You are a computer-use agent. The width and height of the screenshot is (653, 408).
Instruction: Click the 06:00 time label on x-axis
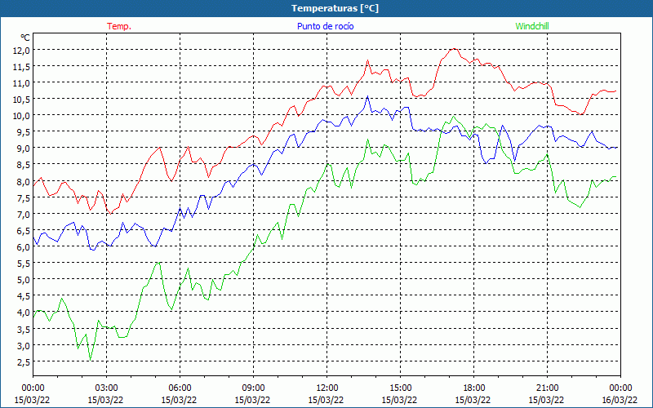180,388
